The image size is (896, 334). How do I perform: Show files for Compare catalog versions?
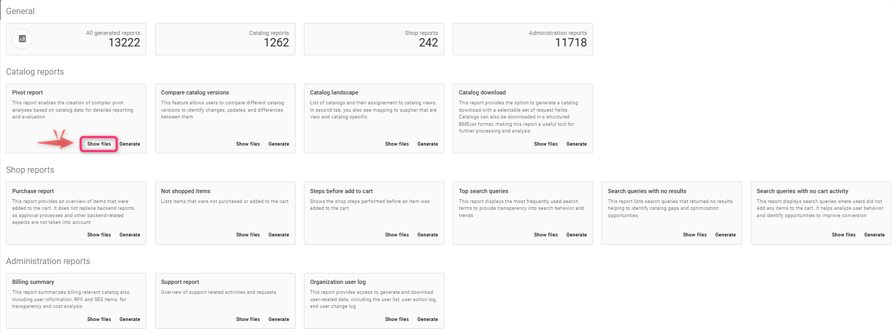(247, 144)
